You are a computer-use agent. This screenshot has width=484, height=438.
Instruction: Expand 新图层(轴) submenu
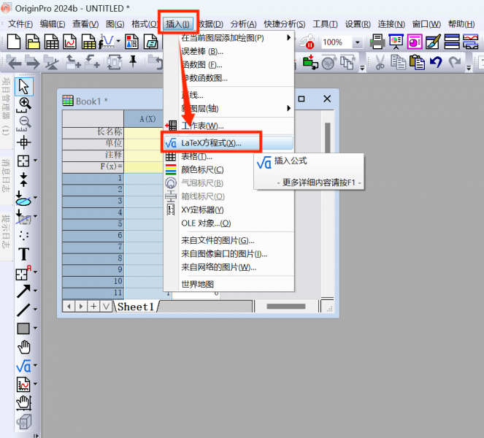click(228, 108)
